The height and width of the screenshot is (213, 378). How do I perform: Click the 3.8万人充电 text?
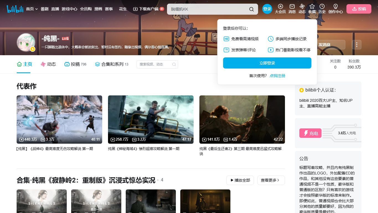[x=347, y=133]
